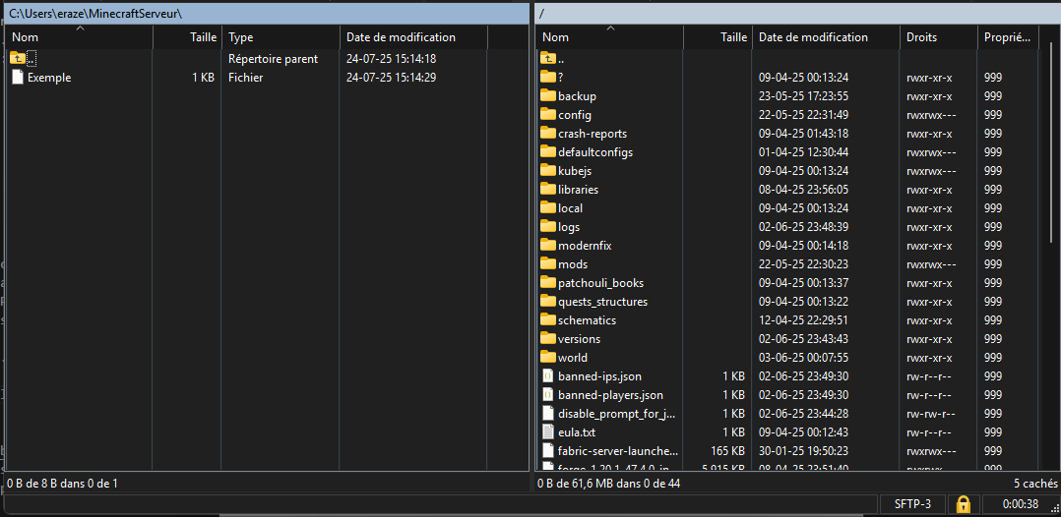This screenshot has width=1061, height=517.
Task: Click the 0:00:38 session timer
Action: click(x=1019, y=503)
